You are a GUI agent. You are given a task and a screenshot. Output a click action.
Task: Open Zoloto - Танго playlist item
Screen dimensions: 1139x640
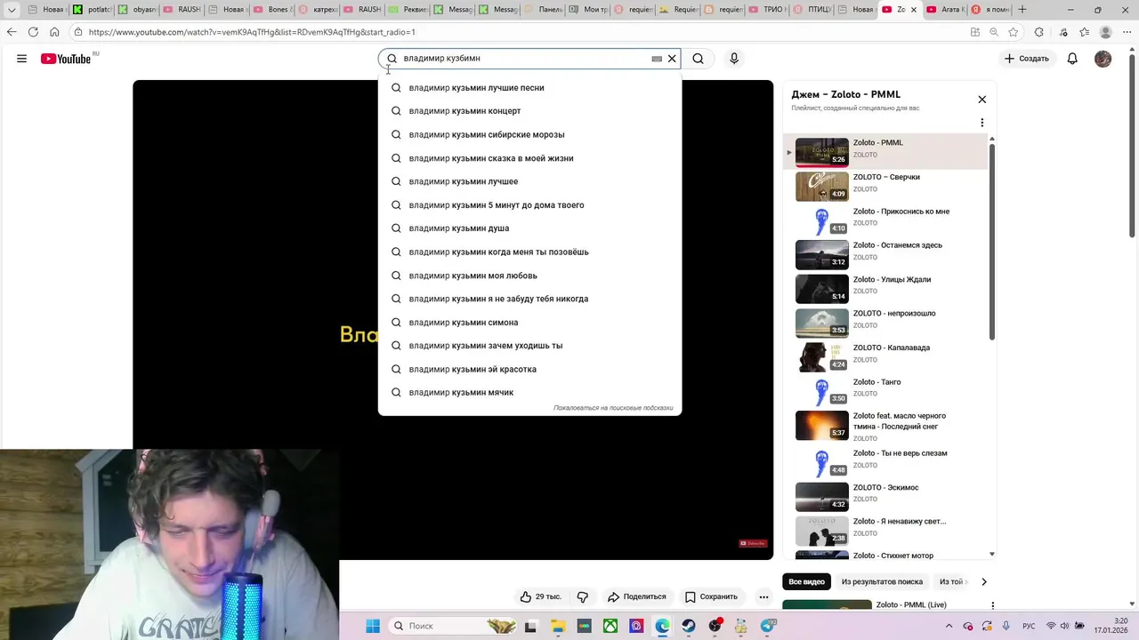point(885,391)
